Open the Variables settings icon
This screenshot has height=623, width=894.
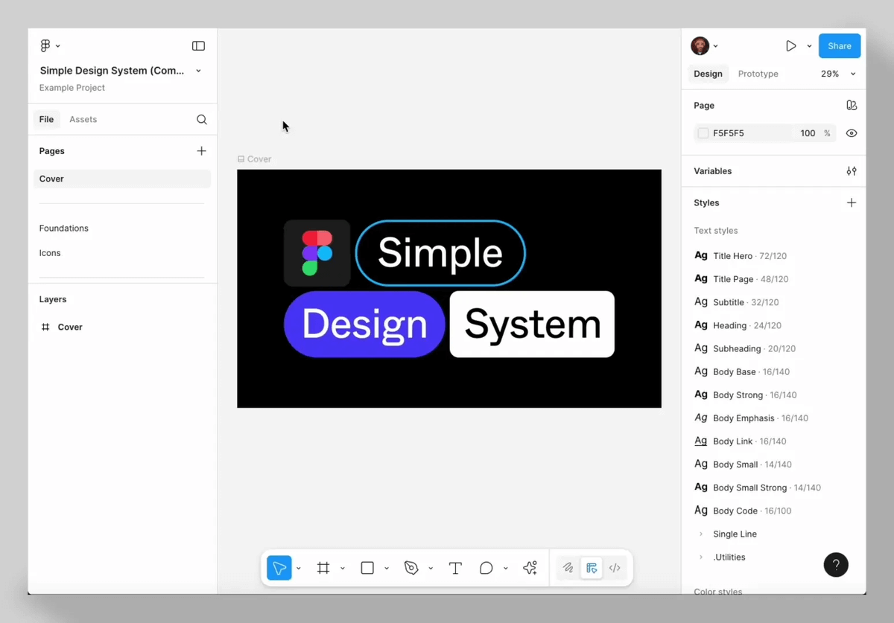851,171
